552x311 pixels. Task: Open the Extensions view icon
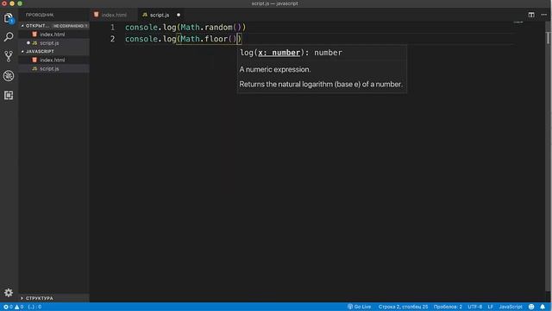pyautogui.click(x=9, y=95)
